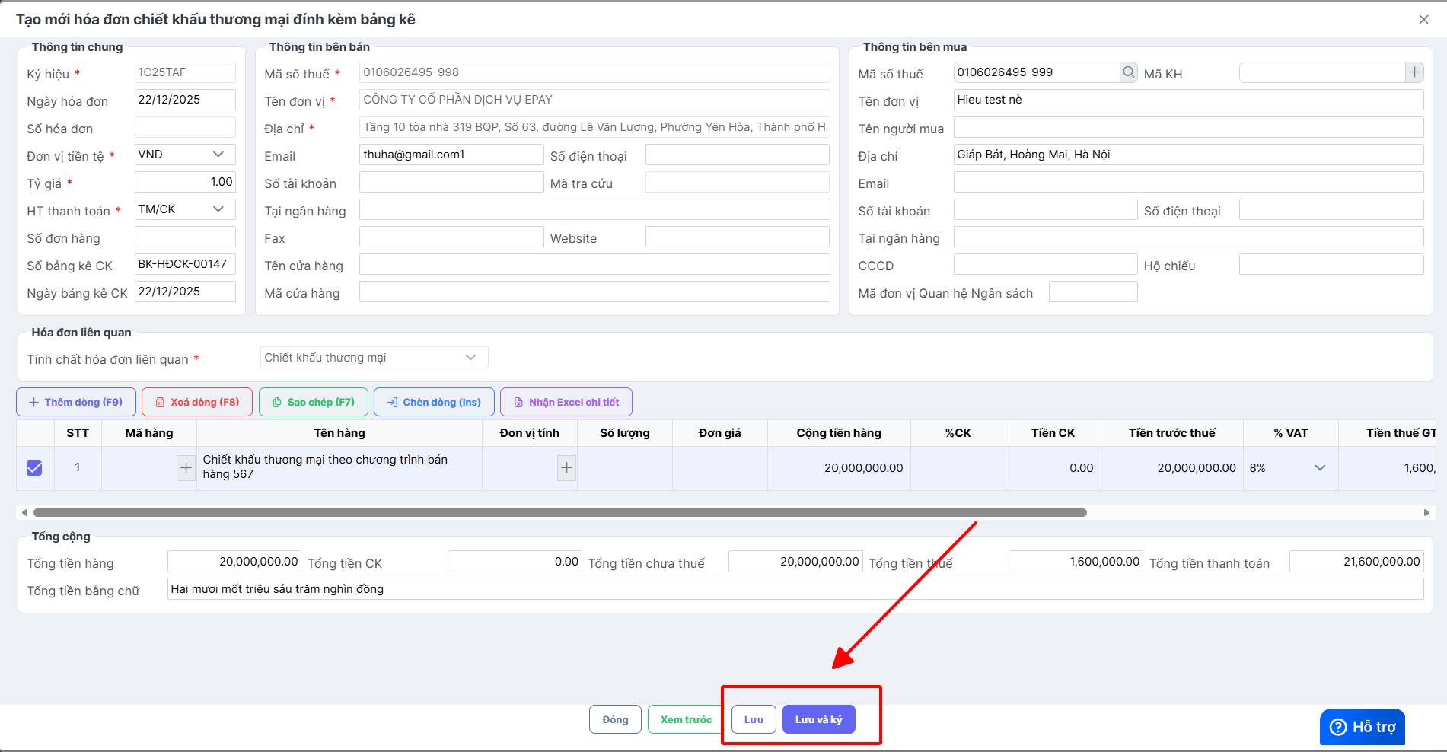Click right arrow of horizontal scrollbar

tap(1426, 513)
